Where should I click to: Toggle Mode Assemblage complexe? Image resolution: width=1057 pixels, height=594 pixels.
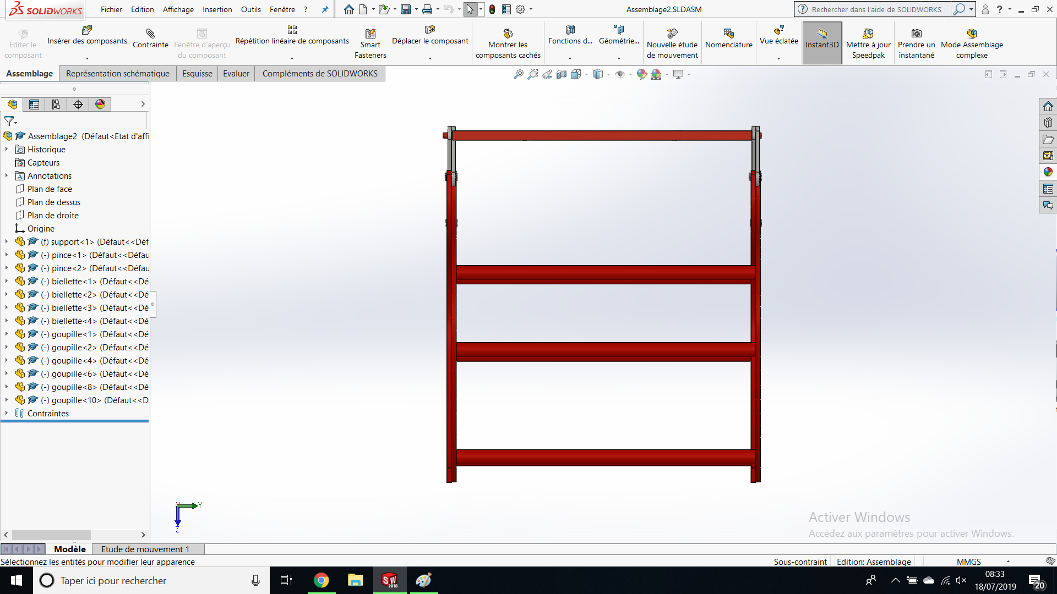coord(972,34)
